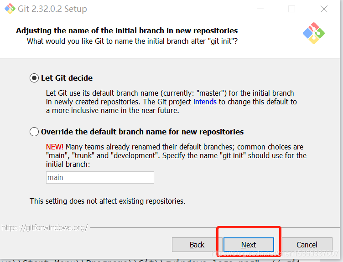Proceed with the Next button

(249, 245)
